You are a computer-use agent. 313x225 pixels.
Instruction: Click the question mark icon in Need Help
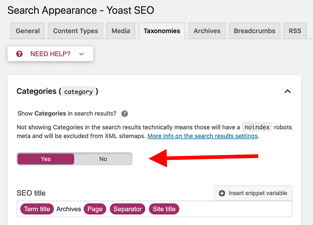coord(19,54)
